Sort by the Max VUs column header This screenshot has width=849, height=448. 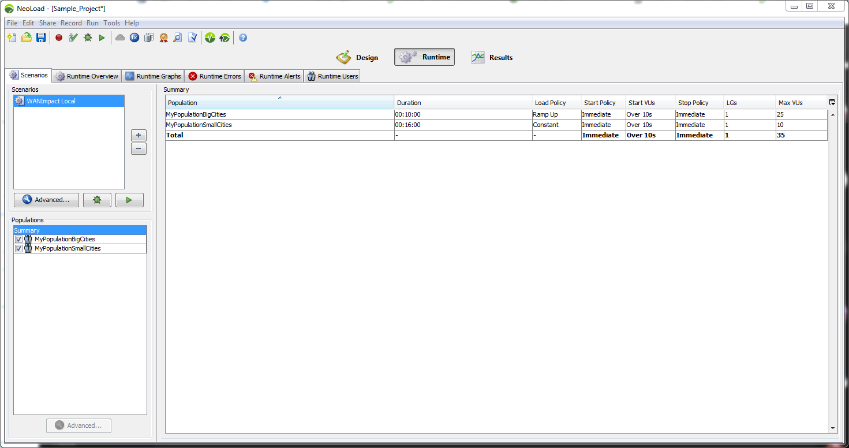click(802, 103)
